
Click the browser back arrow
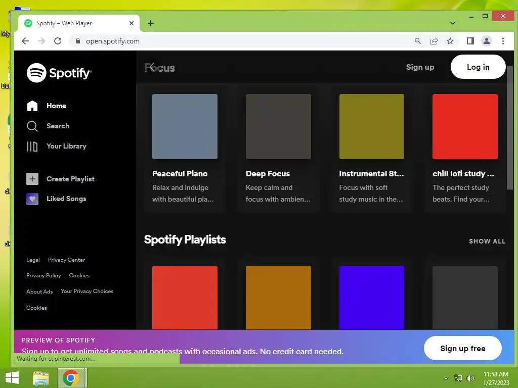25,41
